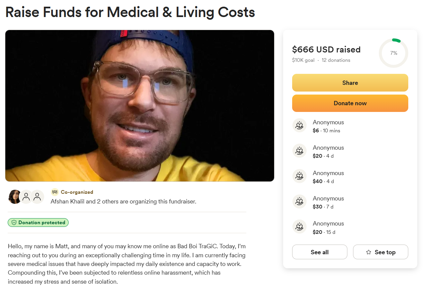423x288 pixels.
Task: Click the main fundraiser photo
Action: pyautogui.click(x=140, y=106)
